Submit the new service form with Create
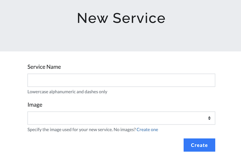The image size is (241, 165). coord(199,145)
